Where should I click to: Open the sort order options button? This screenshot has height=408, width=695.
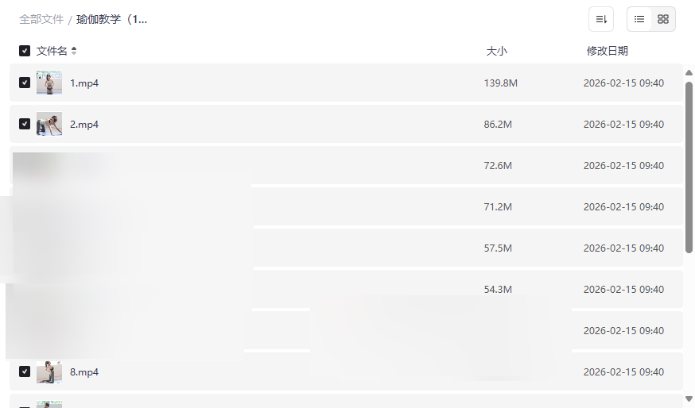(x=601, y=19)
